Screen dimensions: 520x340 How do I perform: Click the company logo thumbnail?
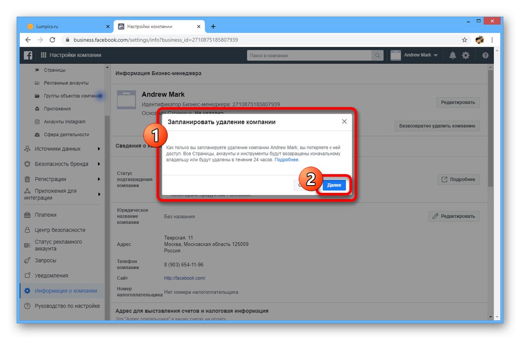click(x=126, y=100)
